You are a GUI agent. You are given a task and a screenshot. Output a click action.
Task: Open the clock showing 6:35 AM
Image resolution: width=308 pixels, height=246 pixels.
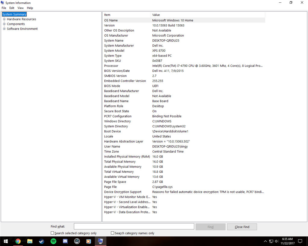pos(287,241)
